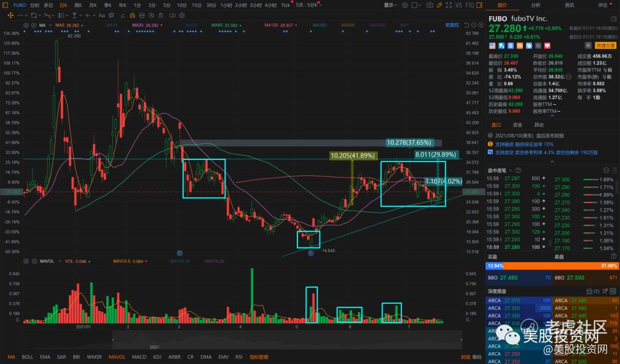Delete drawings with trash can icon
The height and width of the screenshot is (364, 620).
pos(161,15)
